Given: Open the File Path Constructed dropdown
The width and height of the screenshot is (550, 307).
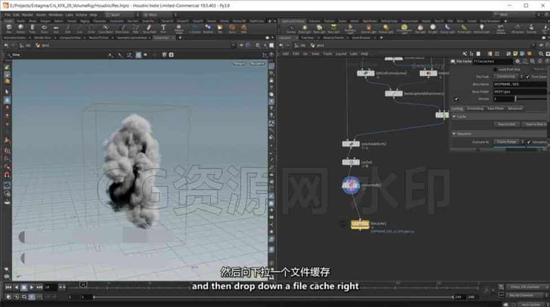Looking at the screenshot, I should tap(508, 77).
